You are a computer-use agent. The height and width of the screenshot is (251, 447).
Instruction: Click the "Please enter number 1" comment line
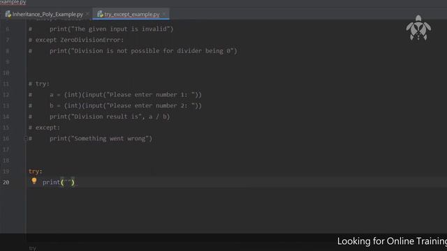click(x=115, y=95)
